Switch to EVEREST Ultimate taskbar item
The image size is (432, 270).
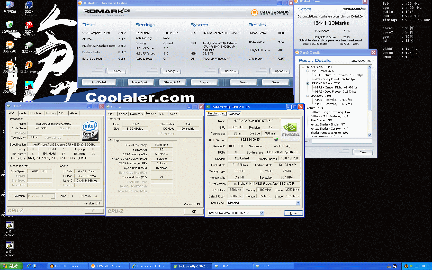click(x=67, y=266)
